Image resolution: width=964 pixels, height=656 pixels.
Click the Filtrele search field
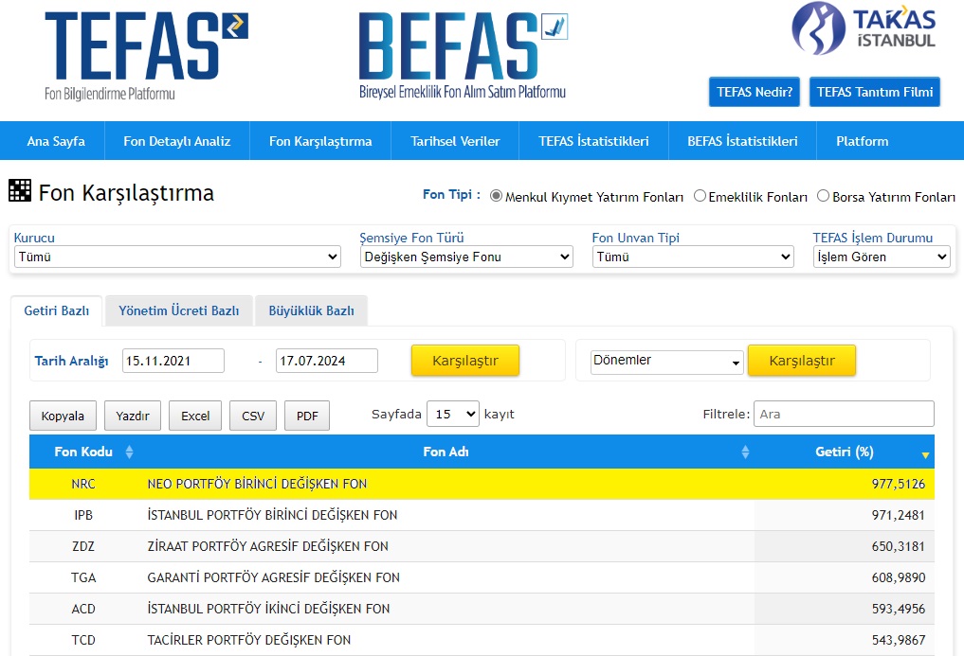click(x=844, y=414)
